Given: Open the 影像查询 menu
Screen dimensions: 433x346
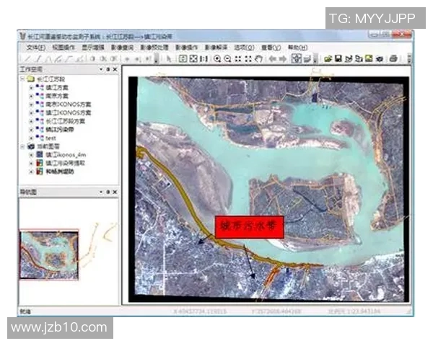Looking at the screenshot, I should point(122,48).
